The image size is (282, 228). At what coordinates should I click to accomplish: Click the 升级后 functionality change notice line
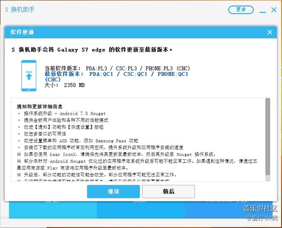97,175
